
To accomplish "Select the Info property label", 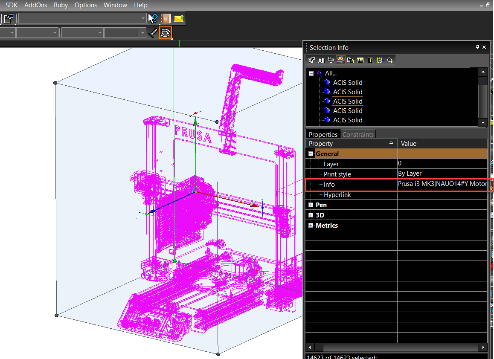I will (329, 185).
